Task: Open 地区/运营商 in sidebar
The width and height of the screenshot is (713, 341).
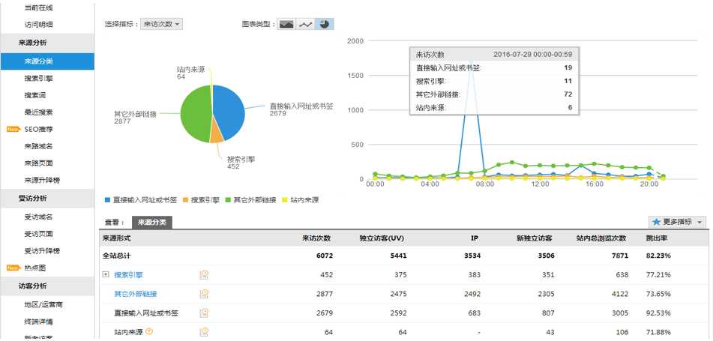Action: [43, 304]
